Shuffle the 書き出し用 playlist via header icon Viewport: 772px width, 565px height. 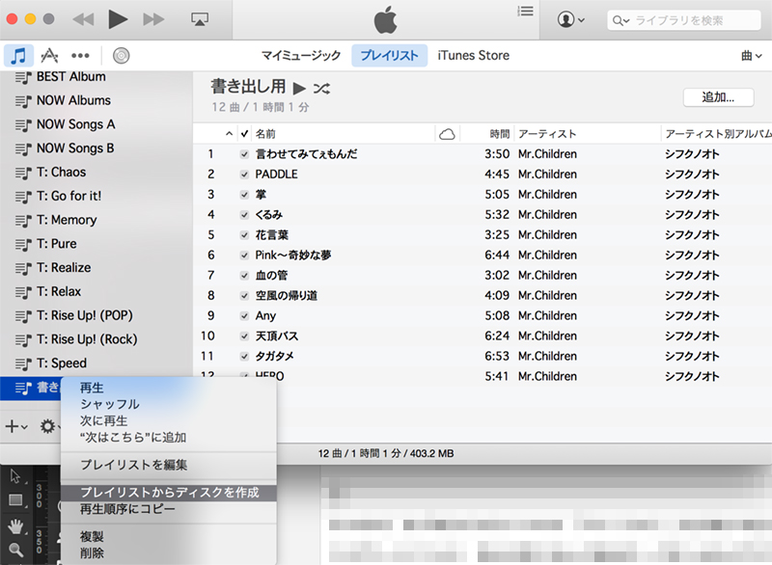321,89
